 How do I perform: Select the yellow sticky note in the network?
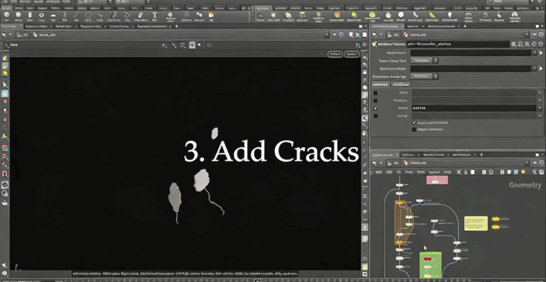pos(476,223)
